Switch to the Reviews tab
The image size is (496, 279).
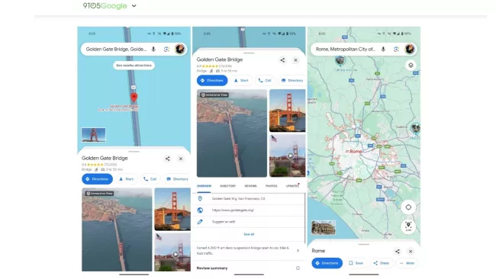pyautogui.click(x=250, y=186)
